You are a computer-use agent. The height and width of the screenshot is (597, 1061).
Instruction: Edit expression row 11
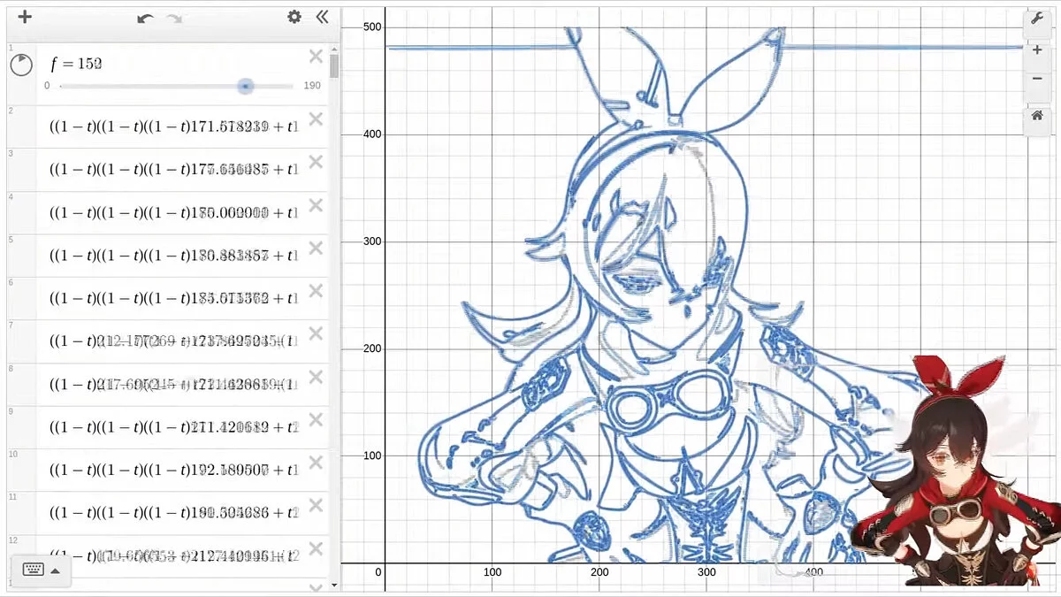click(174, 513)
